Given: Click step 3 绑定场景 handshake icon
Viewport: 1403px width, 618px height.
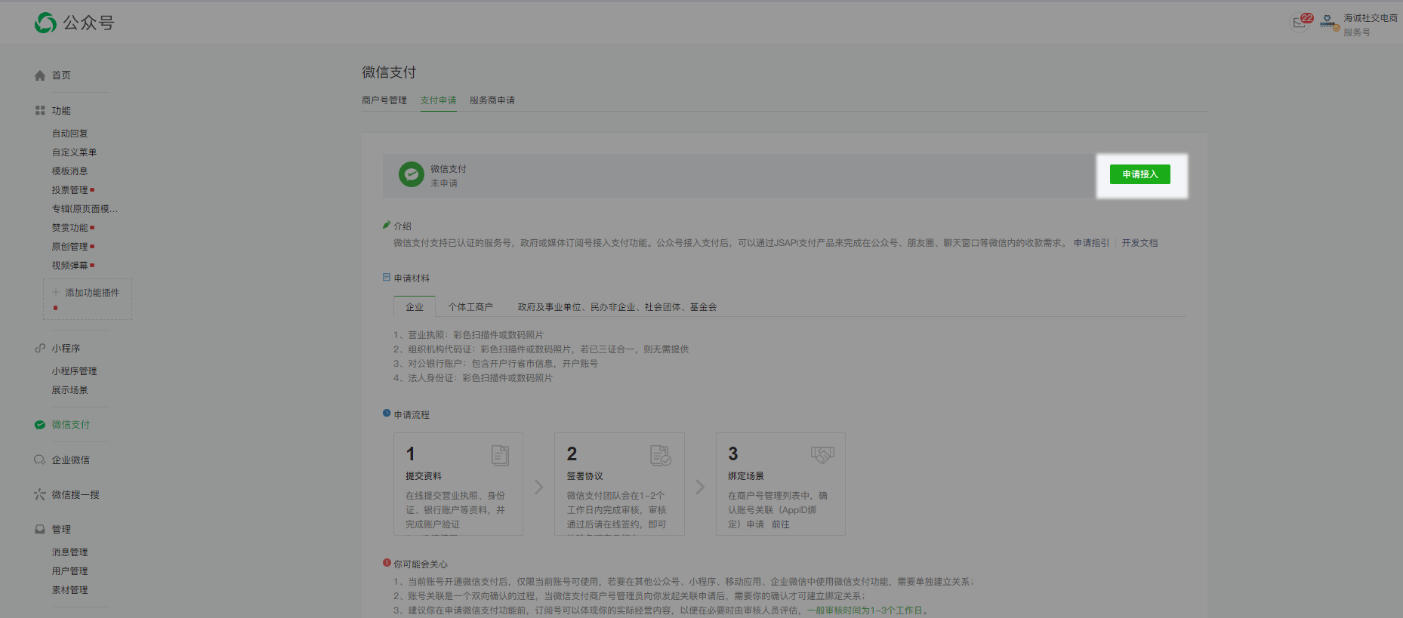Looking at the screenshot, I should [822, 454].
